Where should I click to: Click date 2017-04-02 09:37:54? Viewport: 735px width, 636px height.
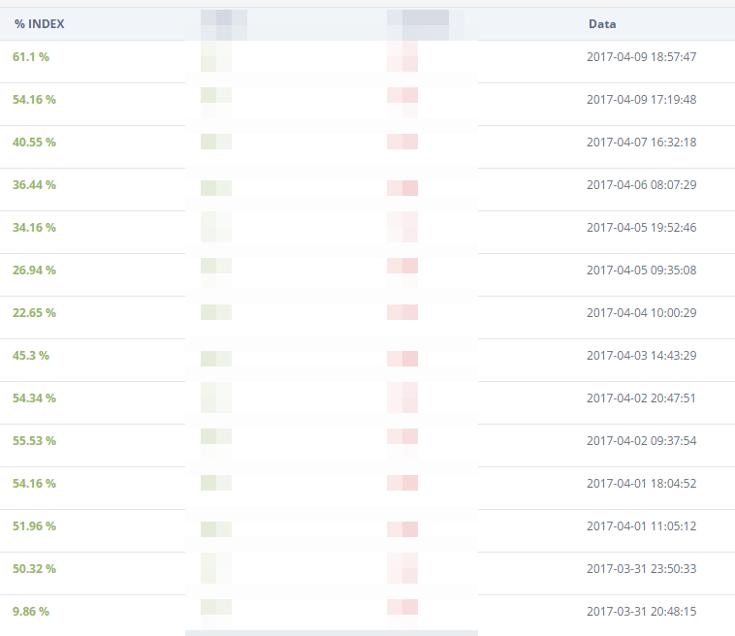(642, 440)
